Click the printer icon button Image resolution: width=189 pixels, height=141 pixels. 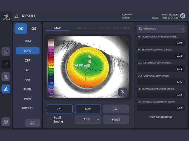(x=33, y=123)
